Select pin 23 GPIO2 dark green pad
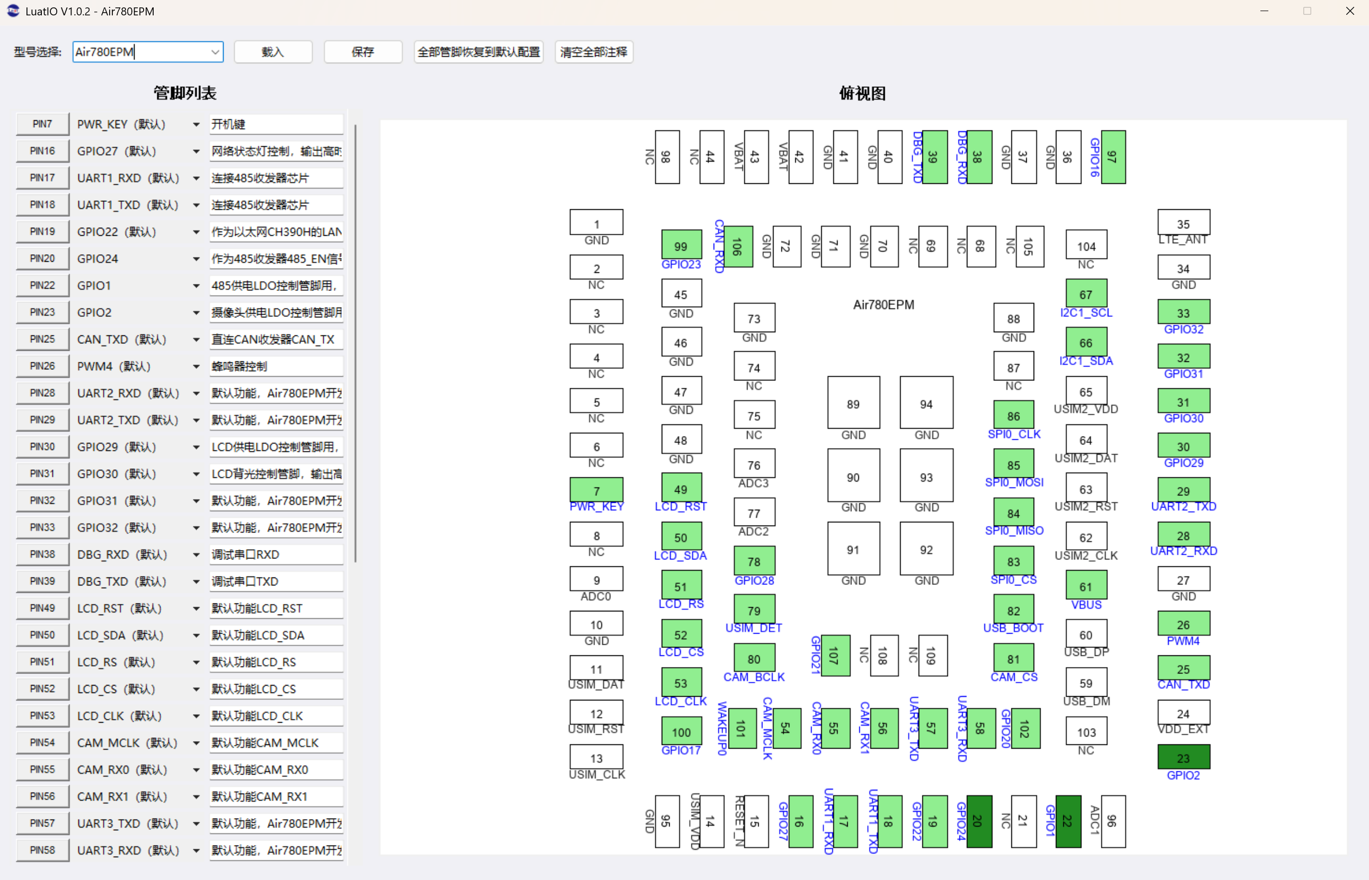Image resolution: width=1369 pixels, height=880 pixels. [1183, 758]
